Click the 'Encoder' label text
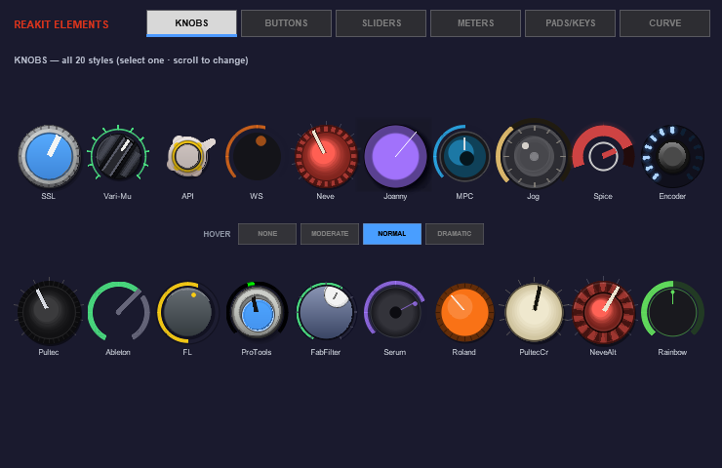Image resolution: width=722 pixels, height=468 pixels. tap(672, 196)
